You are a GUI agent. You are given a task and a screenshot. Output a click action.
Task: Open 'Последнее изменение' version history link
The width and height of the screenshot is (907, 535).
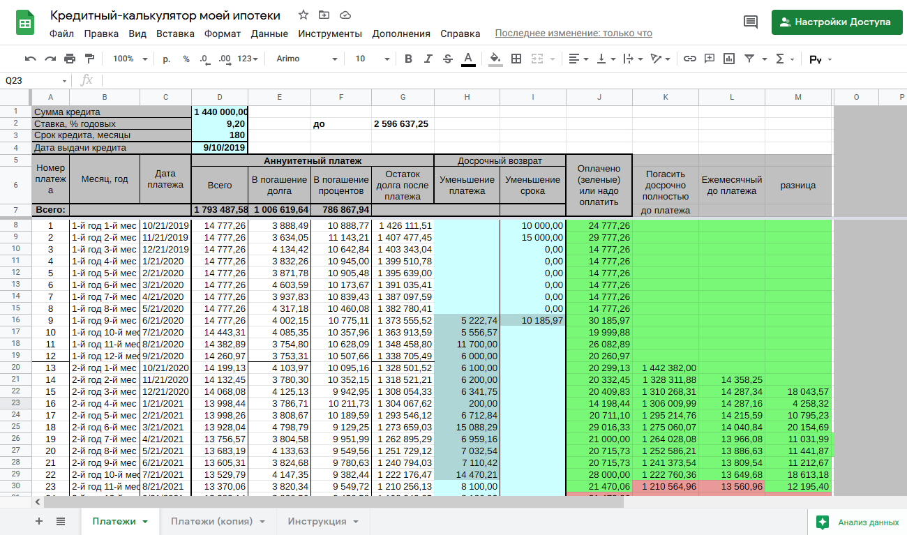(x=574, y=33)
